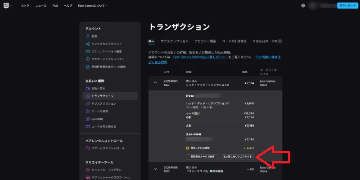Open dropdown arrow beside Epic logo
This screenshot has width=360, height=180.
click(x=11, y=6)
